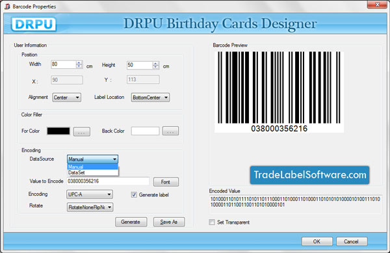Screen dimensions: 390x253
Task: Open the Alignment dropdown
Action: pyautogui.click(x=67, y=98)
